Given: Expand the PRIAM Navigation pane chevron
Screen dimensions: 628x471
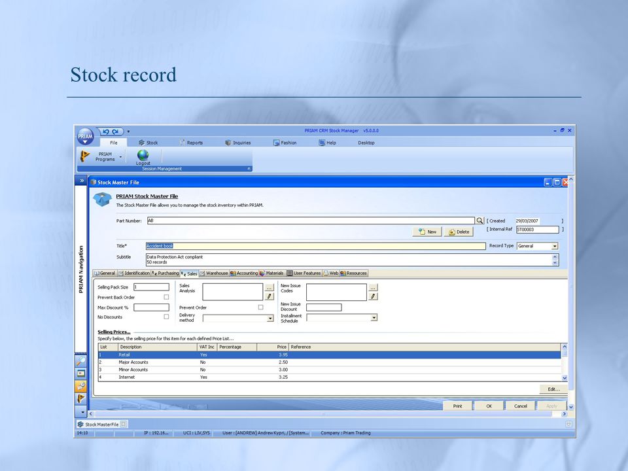Looking at the screenshot, I should click(x=81, y=181).
